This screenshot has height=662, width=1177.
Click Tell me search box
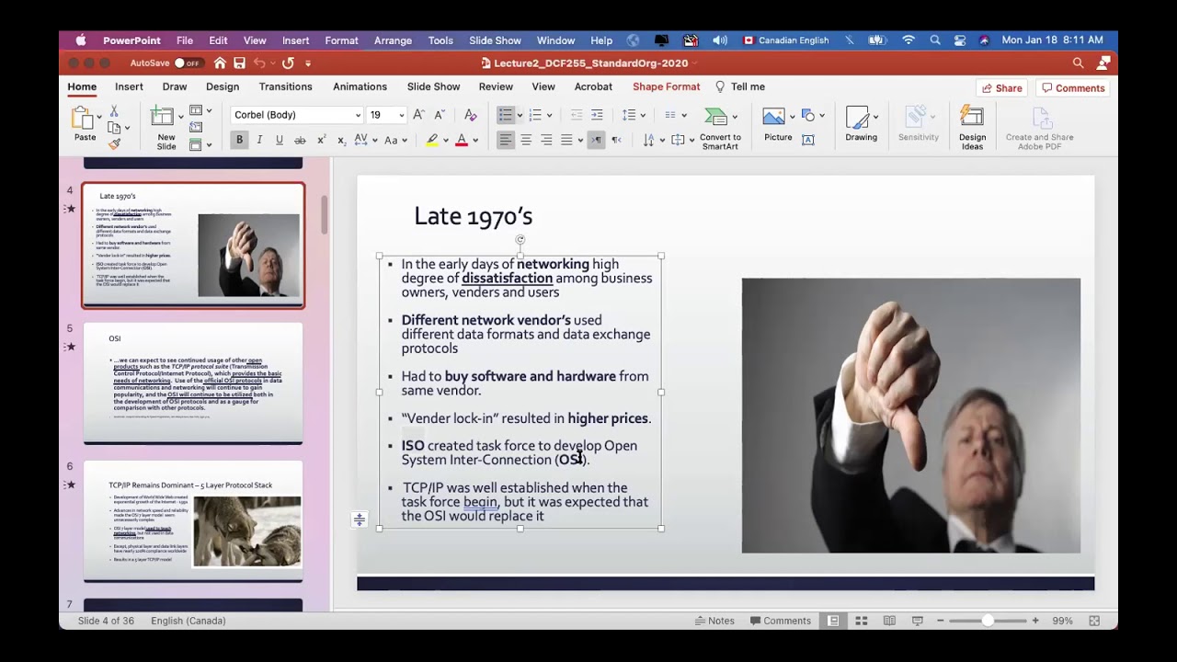pyautogui.click(x=740, y=86)
